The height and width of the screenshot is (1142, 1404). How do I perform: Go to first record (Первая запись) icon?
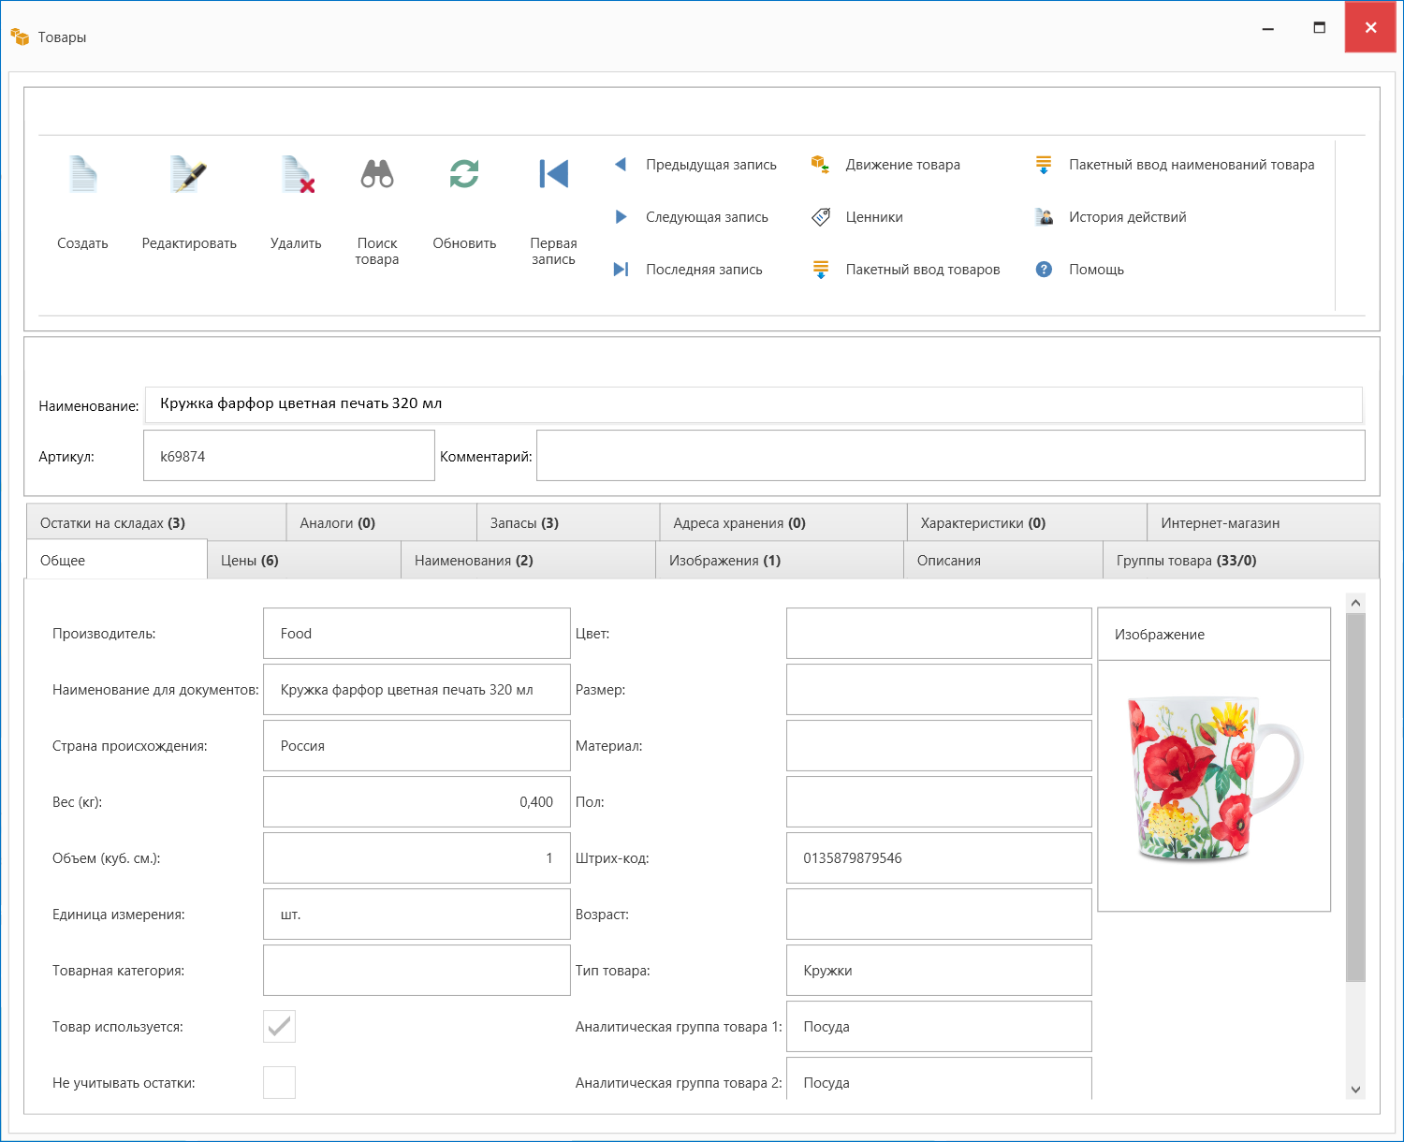tap(553, 174)
